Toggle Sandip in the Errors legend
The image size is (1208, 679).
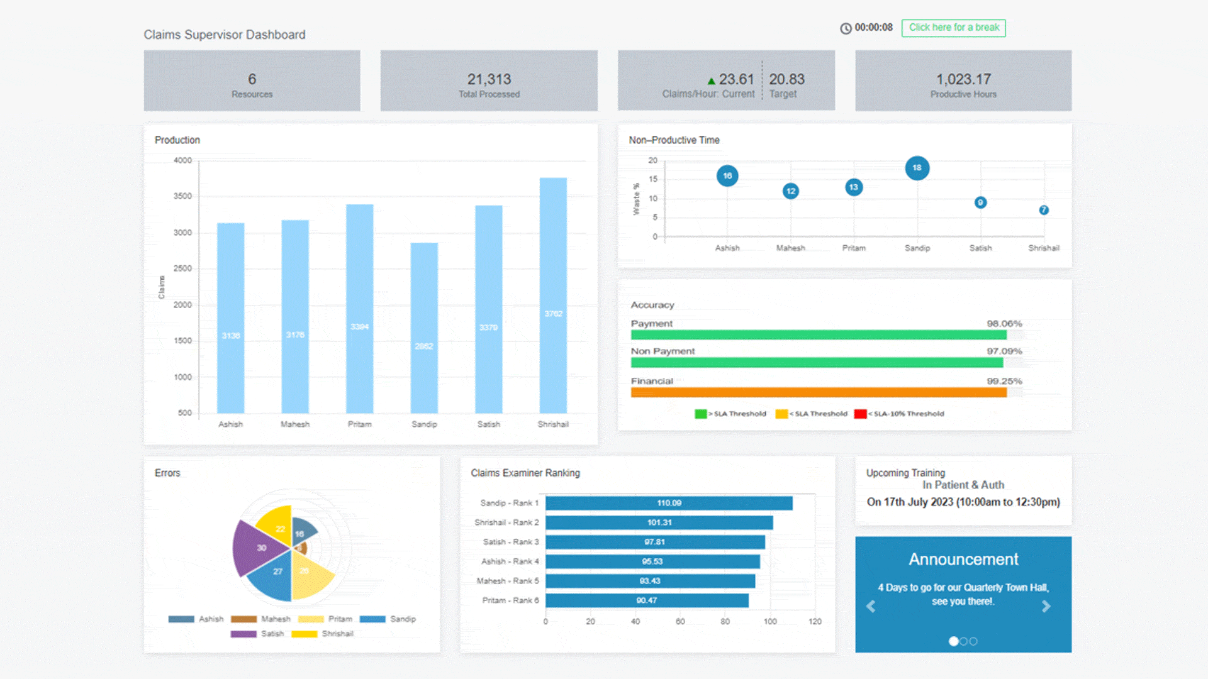388,619
